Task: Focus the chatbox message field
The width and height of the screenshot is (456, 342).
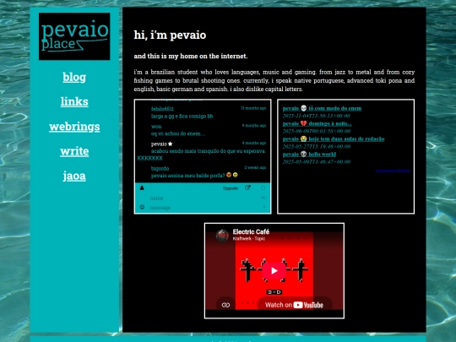Action: click(204, 208)
